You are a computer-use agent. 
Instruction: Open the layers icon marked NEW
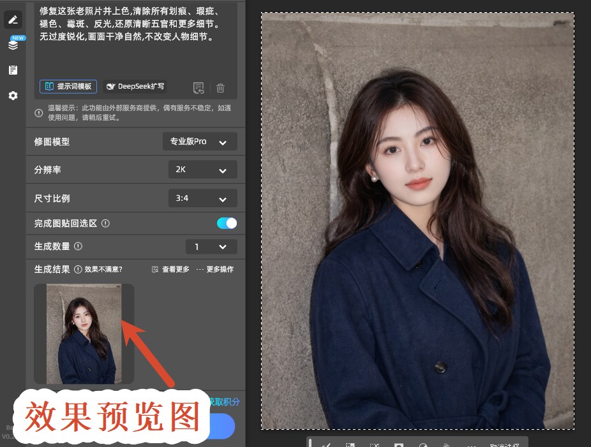14,44
